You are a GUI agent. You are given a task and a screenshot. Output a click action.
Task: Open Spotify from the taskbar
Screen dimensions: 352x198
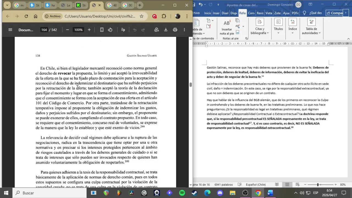182,193
